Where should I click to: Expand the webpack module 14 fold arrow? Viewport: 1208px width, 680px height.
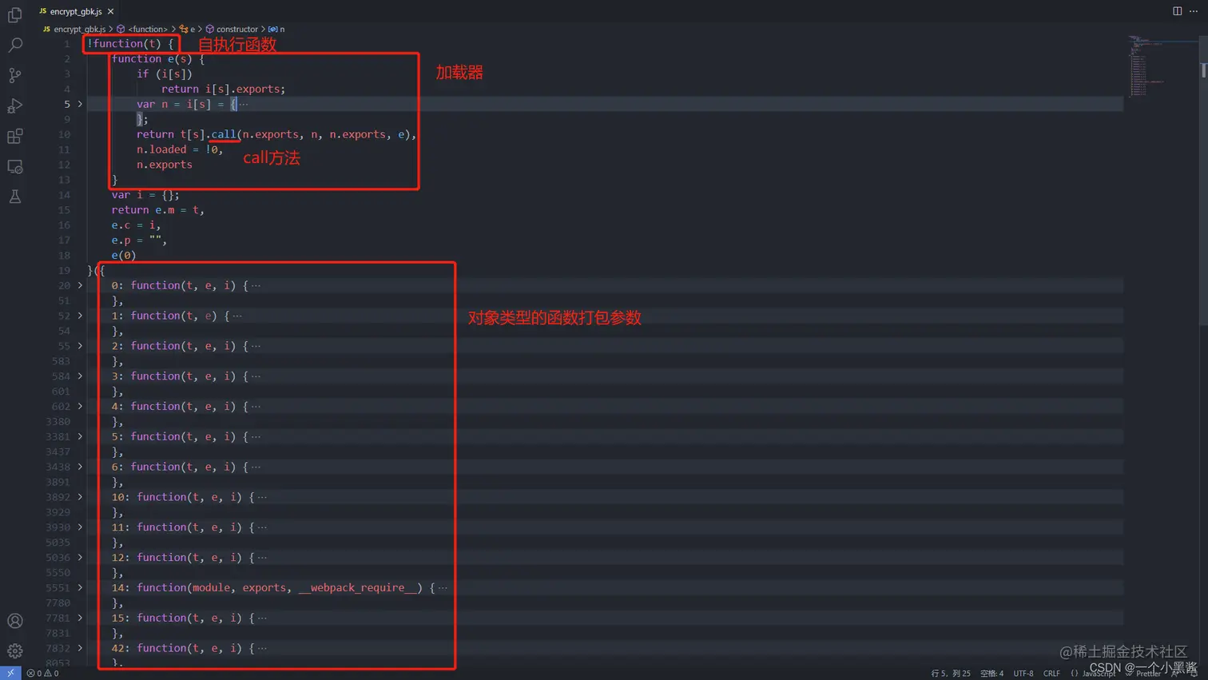pos(80,587)
